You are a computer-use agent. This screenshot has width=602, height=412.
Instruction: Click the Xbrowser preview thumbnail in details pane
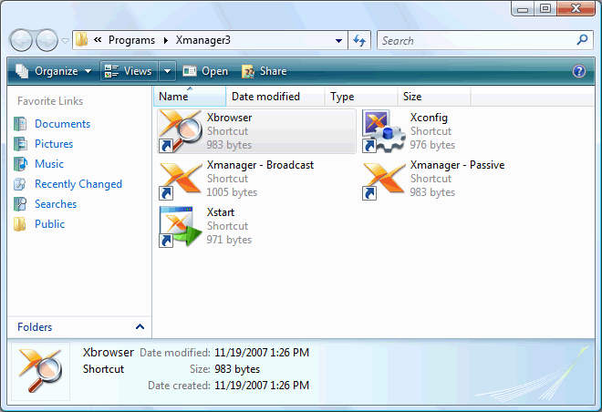(41, 371)
